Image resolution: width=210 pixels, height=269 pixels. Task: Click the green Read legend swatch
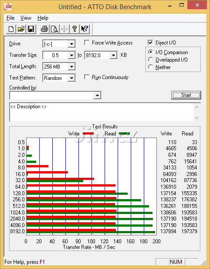click(x=124, y=134)
